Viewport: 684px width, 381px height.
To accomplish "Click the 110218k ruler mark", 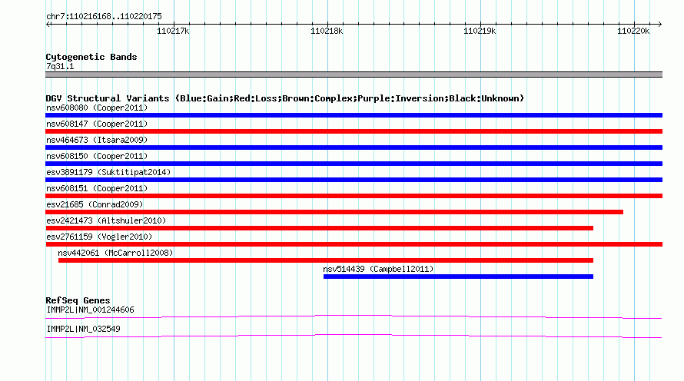I will coord(327,31).
